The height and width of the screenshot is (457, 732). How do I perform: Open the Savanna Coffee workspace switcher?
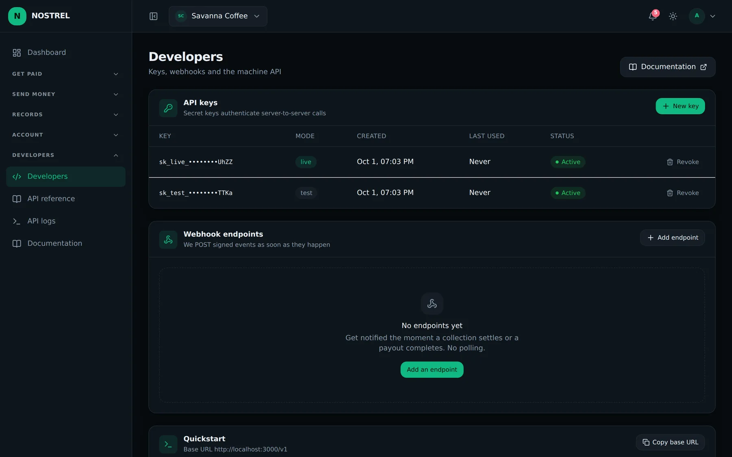coord(218,16)
